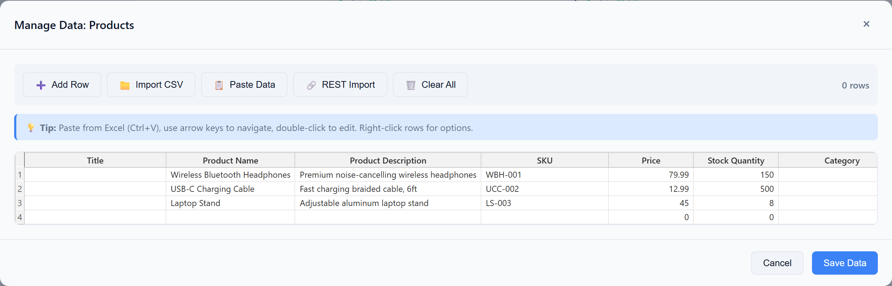
Task: Open the Import CSV option
Action: click(x=151, y=85)
